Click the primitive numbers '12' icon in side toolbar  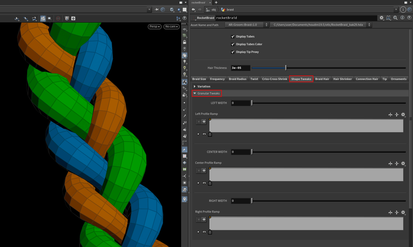coord(185,136)
